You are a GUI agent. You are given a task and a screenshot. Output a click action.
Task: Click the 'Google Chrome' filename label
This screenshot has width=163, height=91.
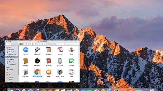point(37,76)
